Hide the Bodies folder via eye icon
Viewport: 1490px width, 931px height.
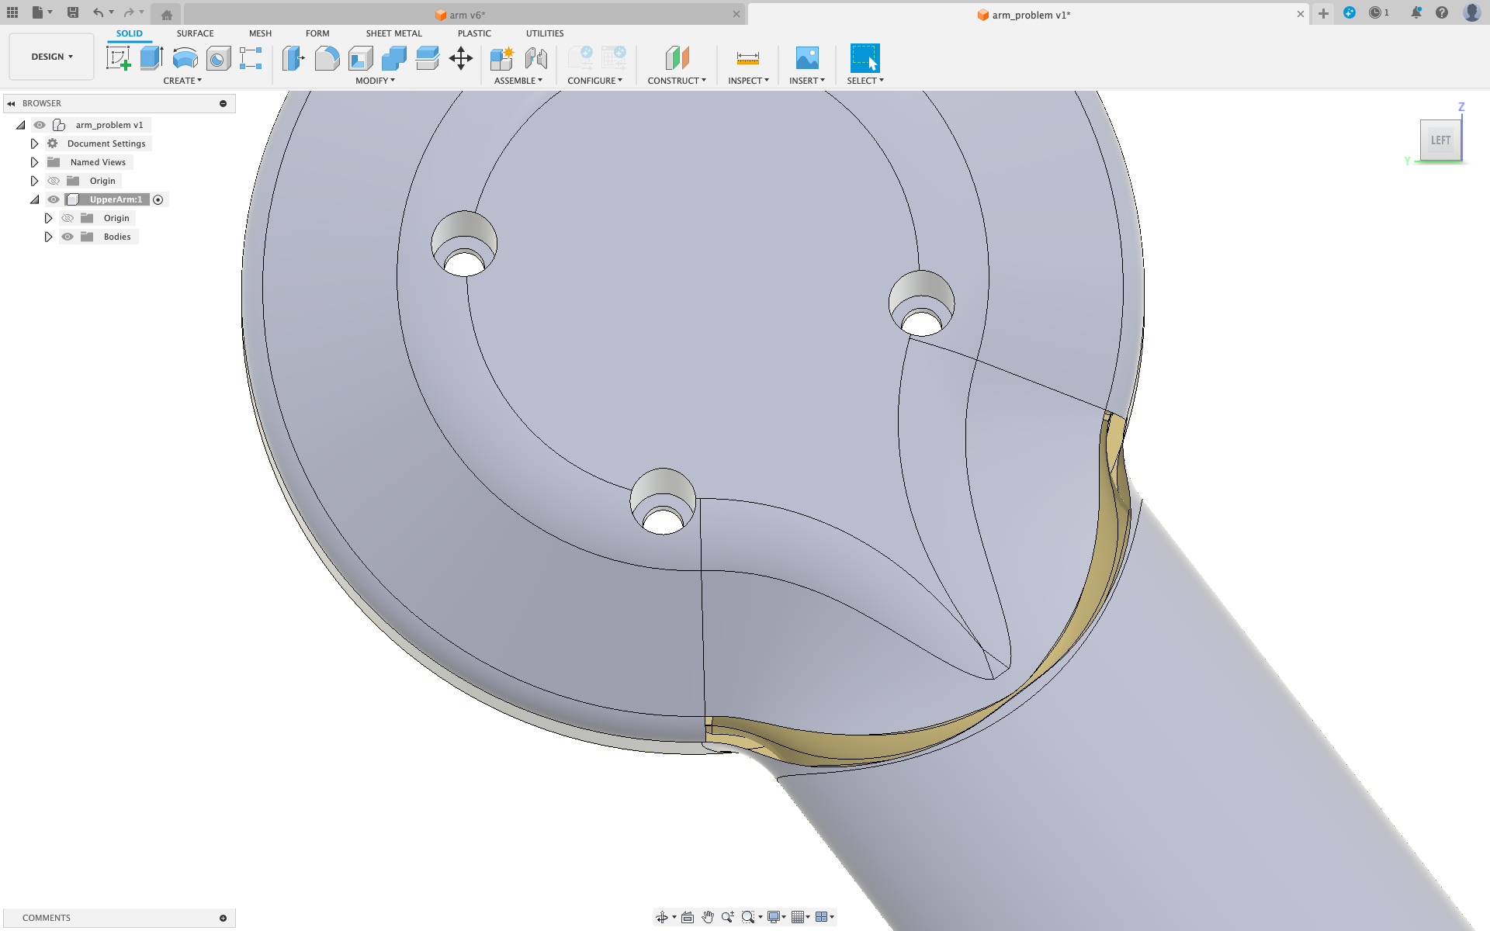(x=68, y=237)
